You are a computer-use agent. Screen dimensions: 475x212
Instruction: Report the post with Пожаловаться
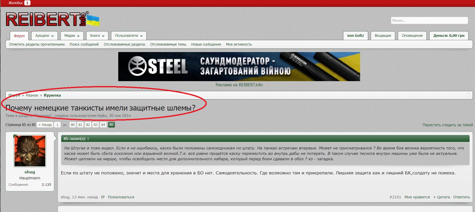pos(121,197)
